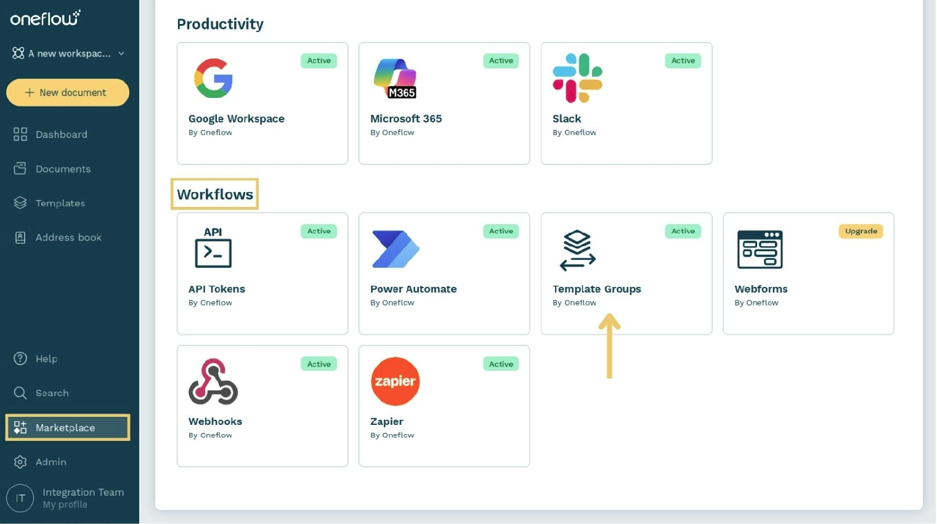
Task: Click 'By Oneflow' under Zapier
Action: 392,435
